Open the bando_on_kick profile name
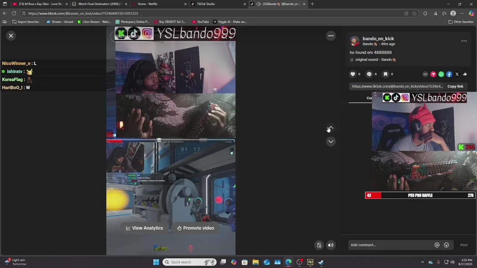The height and width of the screenshot is (268, 477). (378, 39)
